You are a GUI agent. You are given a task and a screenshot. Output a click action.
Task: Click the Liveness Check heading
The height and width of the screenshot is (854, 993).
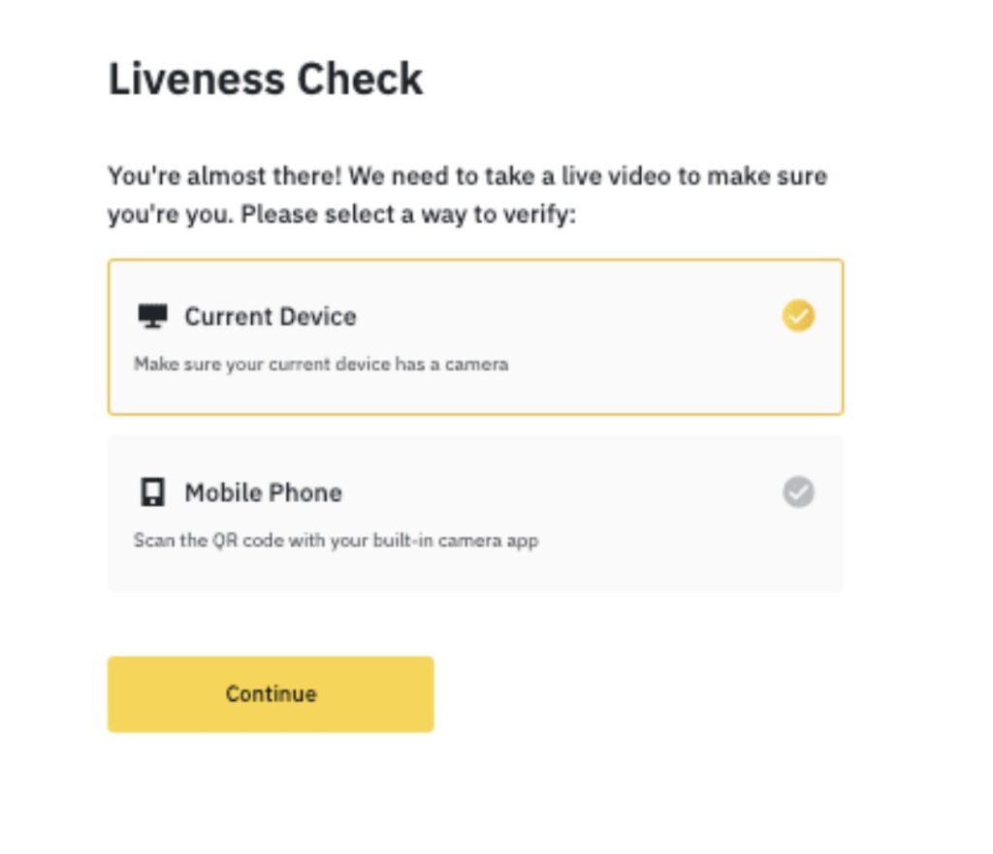(266, 79)
